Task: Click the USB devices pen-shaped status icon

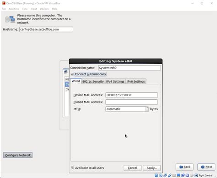Action: pyautogui.click(x=169, y=175)
